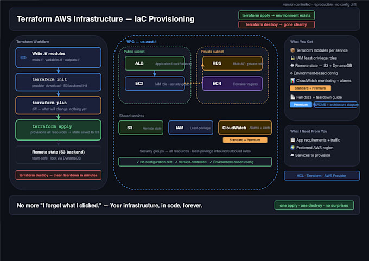This screenshot has height=261, width=369.
Task: Click the pencil icon in Write .tf modules
Action: pos(23,58)
